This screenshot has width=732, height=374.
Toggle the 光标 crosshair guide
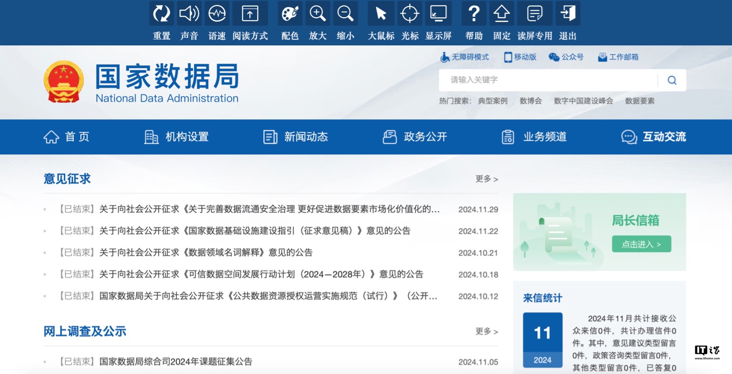coord(410,14)
